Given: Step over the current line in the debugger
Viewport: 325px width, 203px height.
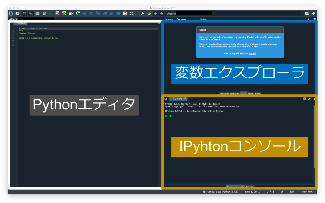Looking at the screenshot, I should 91,14.
